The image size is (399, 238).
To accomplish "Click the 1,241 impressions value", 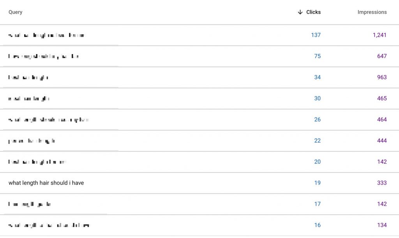I will tap(380, 35).
